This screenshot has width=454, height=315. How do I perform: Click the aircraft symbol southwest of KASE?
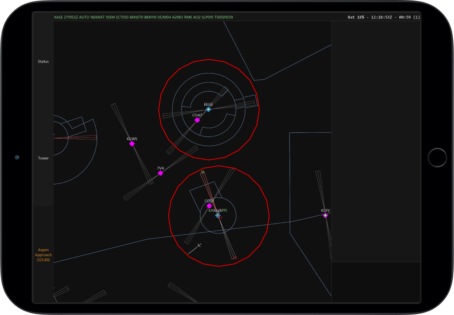click(199, 245)
